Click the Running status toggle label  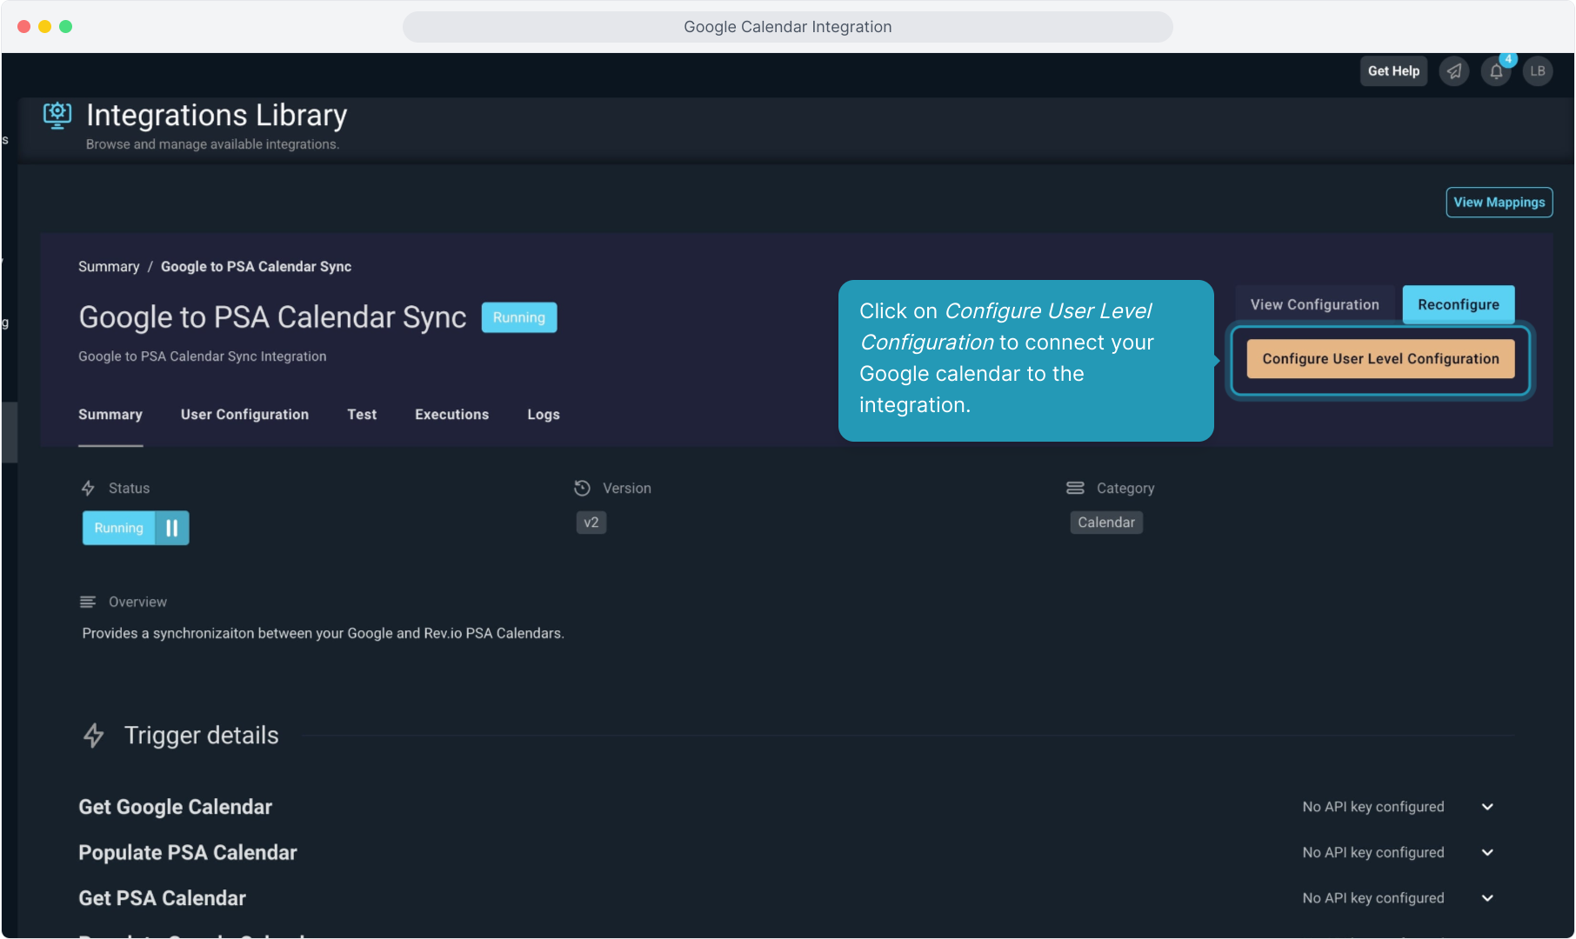(x=119, y=528)
